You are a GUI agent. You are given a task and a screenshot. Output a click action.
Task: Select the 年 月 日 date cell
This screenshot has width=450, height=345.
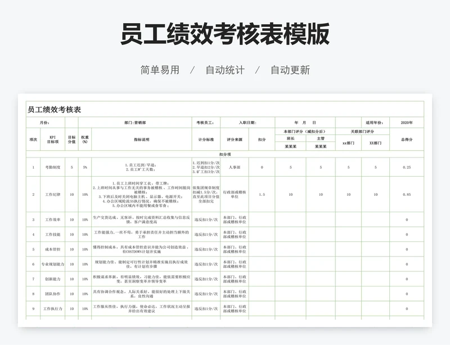(x=305, y=123)
